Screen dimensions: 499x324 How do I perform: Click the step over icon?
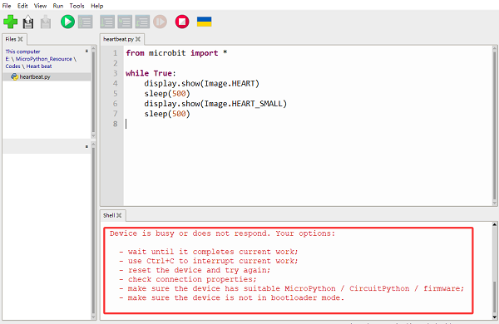pos(107,22)
